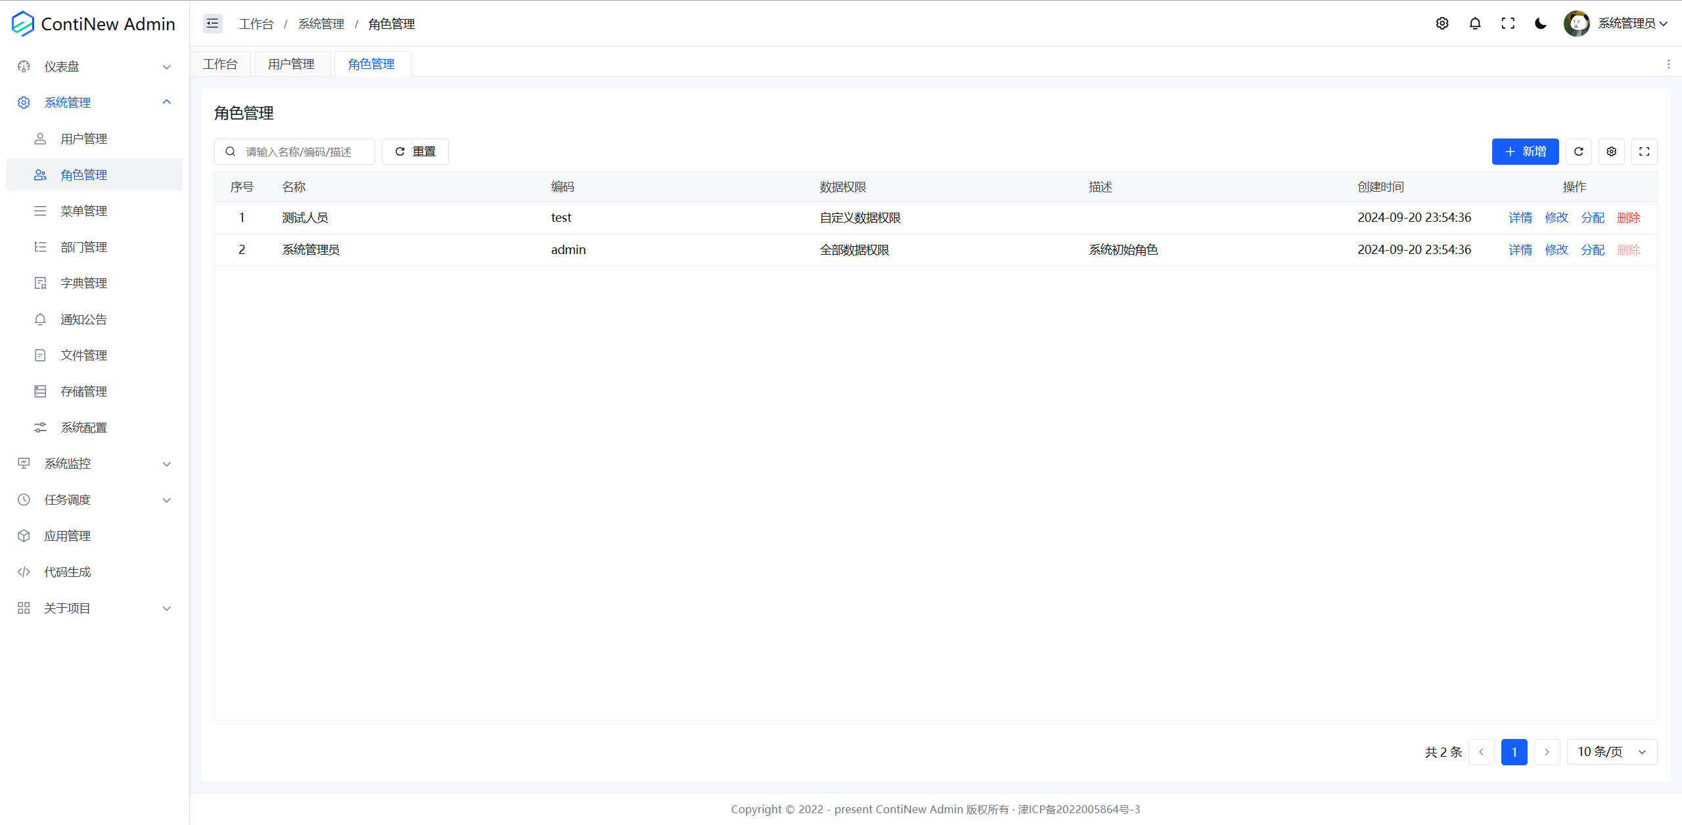Click header settings gear icon

pos(1442,24)
